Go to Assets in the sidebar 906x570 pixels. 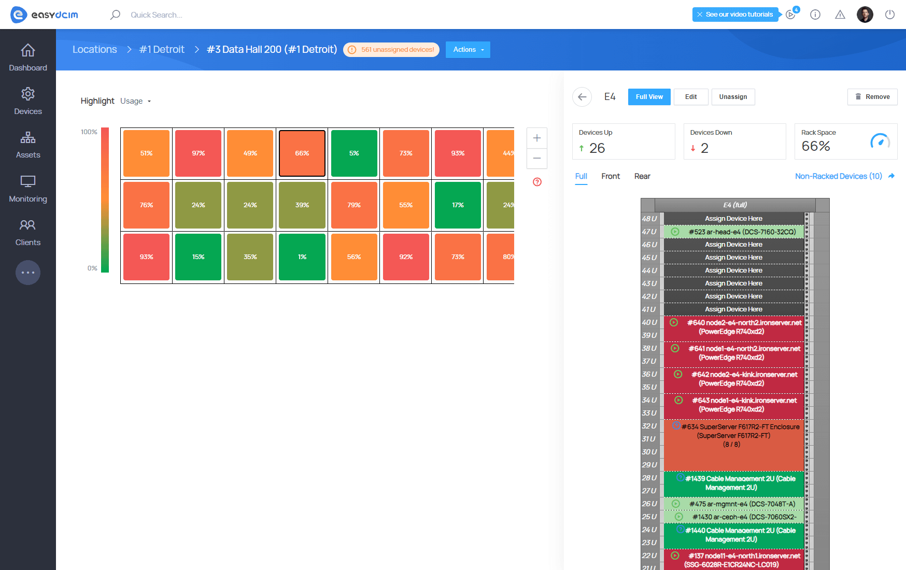[x=28, y=145]
